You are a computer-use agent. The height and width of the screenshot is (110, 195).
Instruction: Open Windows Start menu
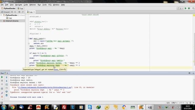pyautogui.click(x=4, y=107)
